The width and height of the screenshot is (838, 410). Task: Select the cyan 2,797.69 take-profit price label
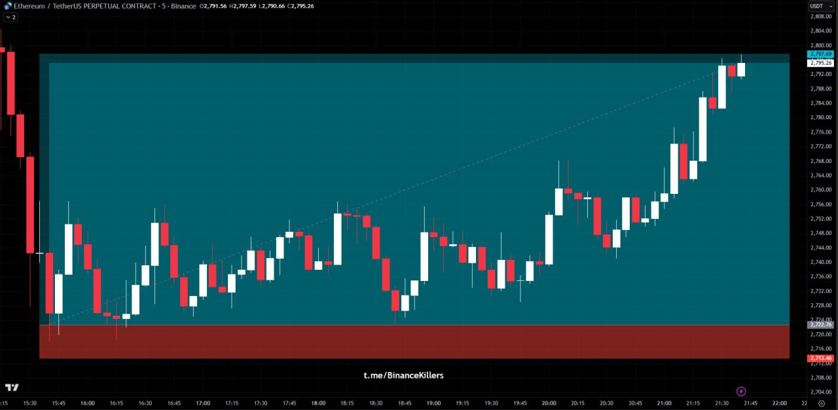point(820,54)
